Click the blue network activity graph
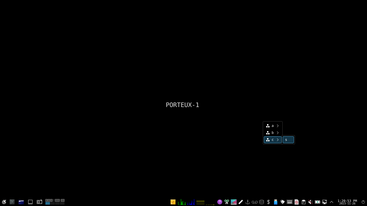 pos(191,202)
